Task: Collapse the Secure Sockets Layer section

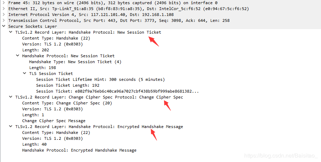Action: click(x=3, y=26)
